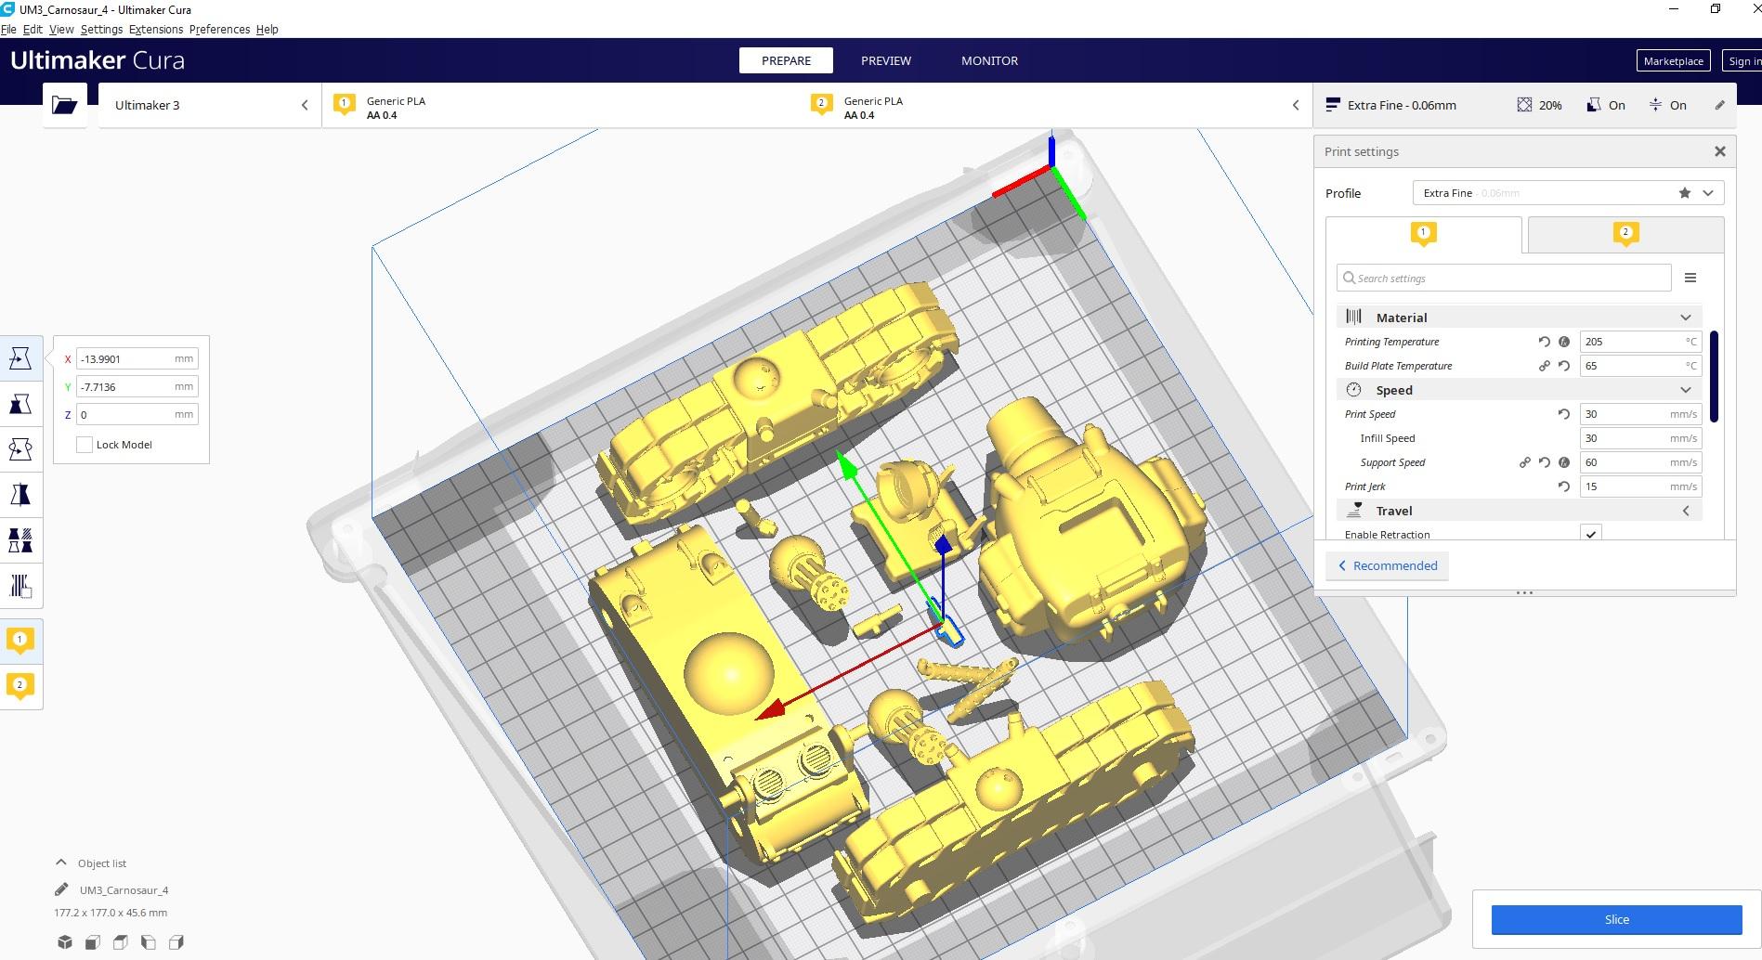The width and height of the screenshot is (1762, 960).
Task: Click the print settings scrollbar
Action: tap(1714, 377)
